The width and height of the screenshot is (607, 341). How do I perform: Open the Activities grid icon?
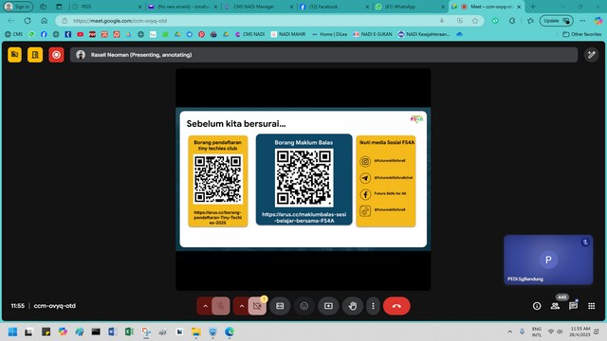point(592,306)
